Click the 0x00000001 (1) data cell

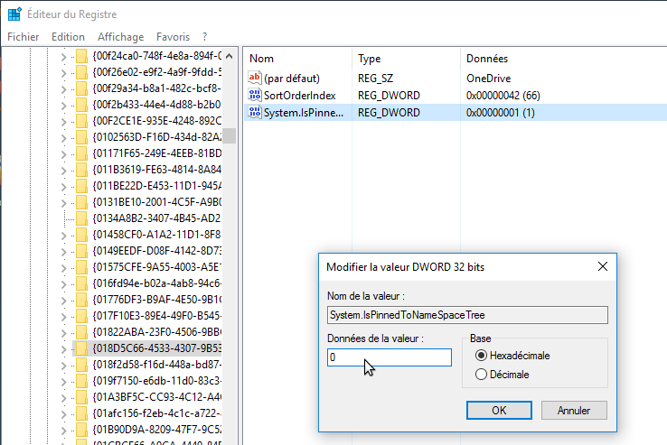[x=501, y=113]
